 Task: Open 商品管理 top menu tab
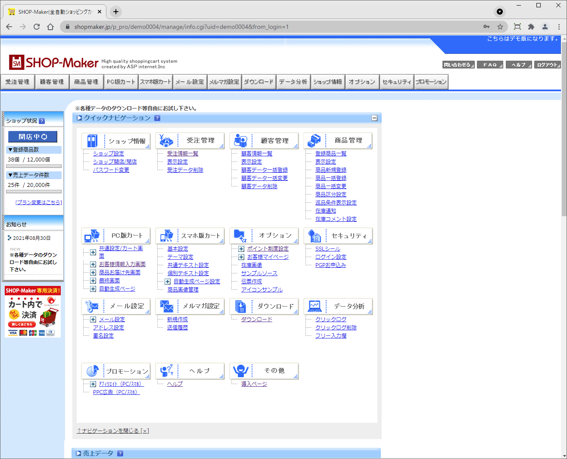[x=86, y=82]
